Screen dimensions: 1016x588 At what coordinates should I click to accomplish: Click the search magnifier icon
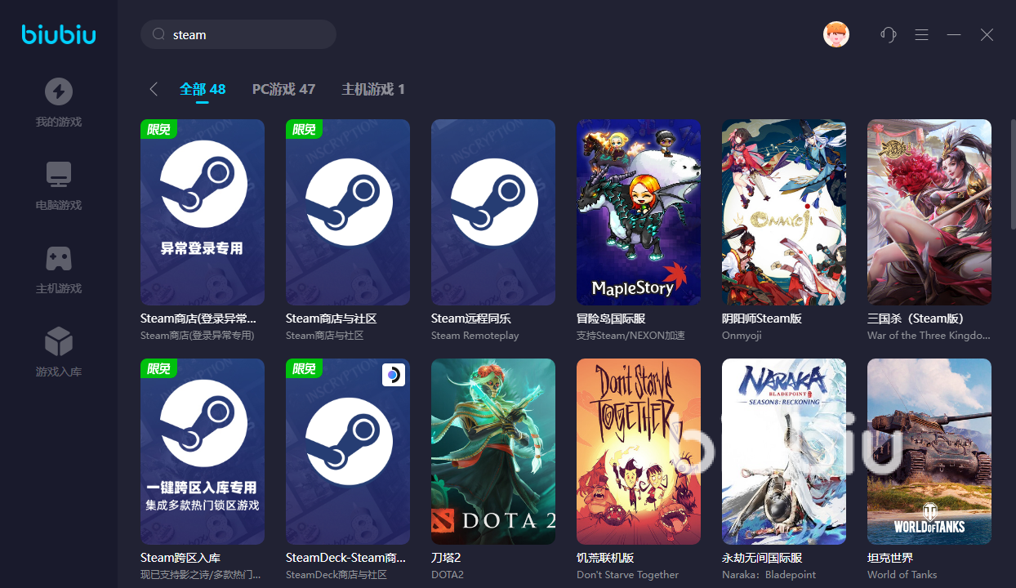[159, 34]
